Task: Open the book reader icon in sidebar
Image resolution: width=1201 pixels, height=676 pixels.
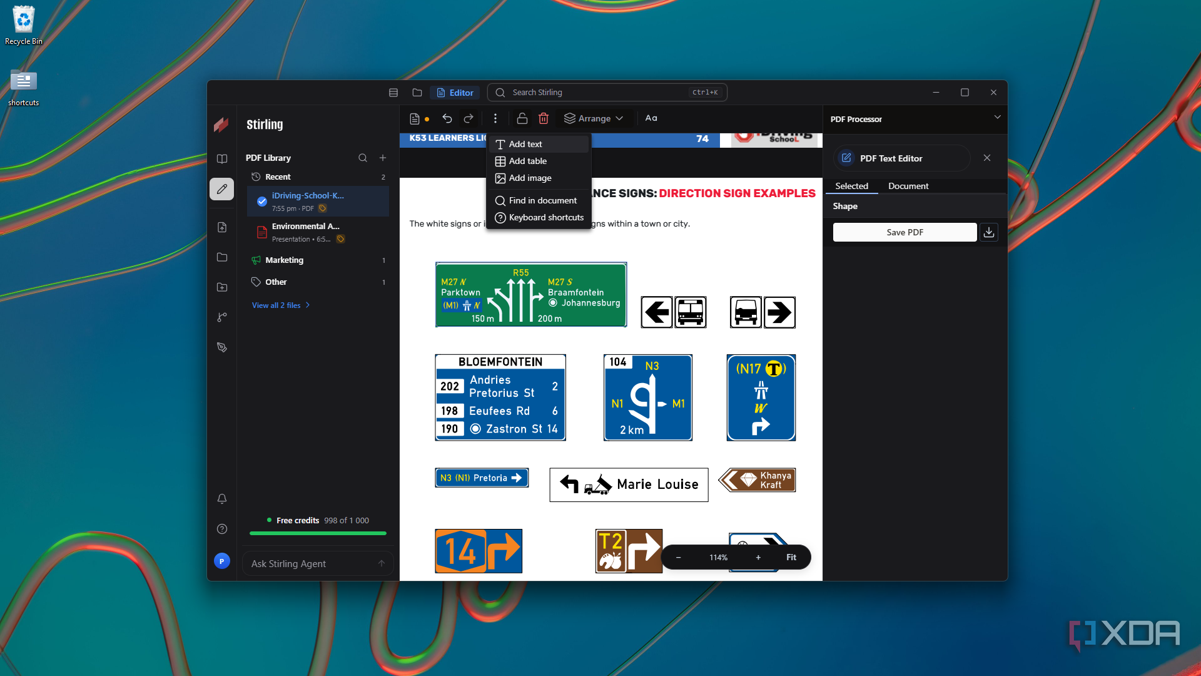Action: (222, 159)
